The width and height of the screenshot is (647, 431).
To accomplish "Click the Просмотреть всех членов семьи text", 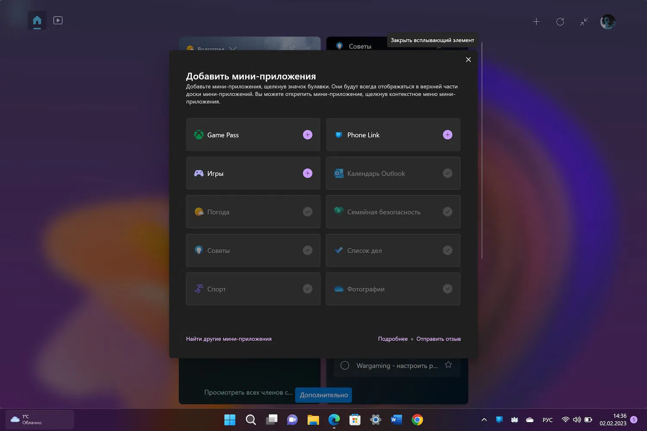I will click(x=248, y=393).
